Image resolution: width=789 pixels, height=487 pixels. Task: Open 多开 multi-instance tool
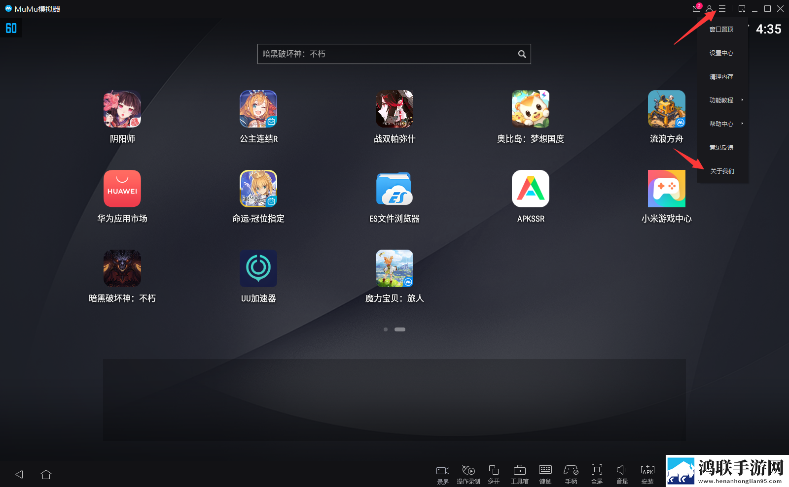tap(494, 475)
